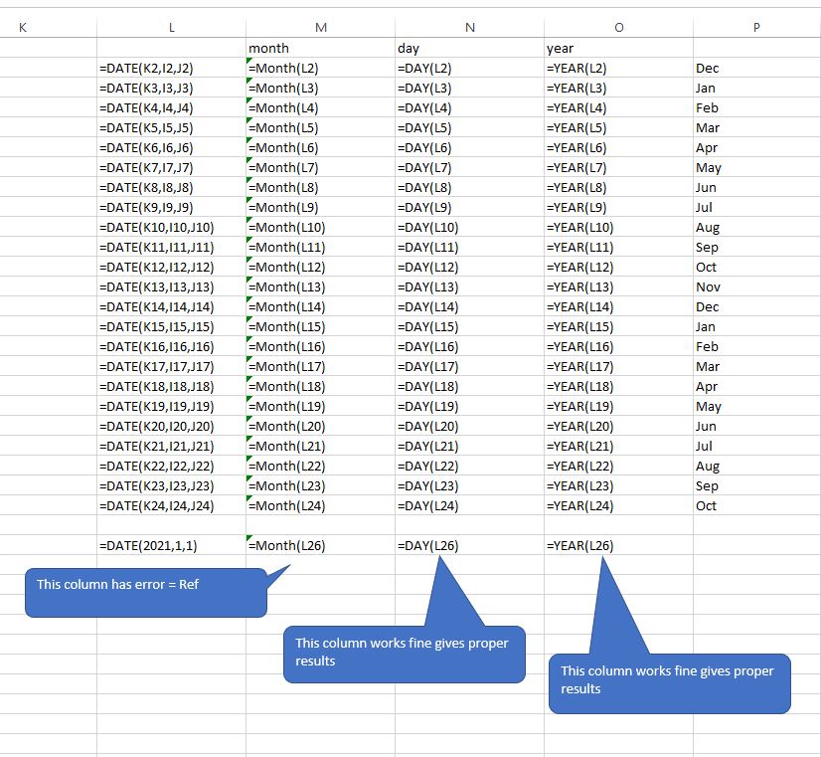Image resolution: width=821 pixels, height=757 pixels.
Task: Select the callout pointing to =DAY(L26)
Action: point(405,655)
